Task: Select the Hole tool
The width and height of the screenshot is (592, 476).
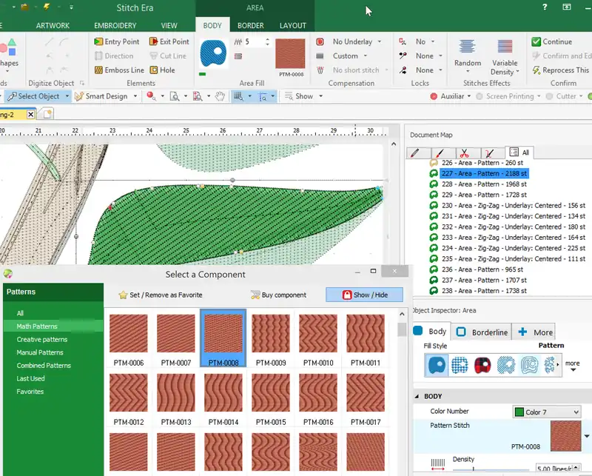Action: (x=163, y=70)
